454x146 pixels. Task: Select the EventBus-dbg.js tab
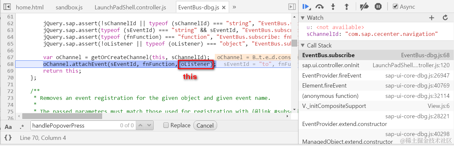199,7
